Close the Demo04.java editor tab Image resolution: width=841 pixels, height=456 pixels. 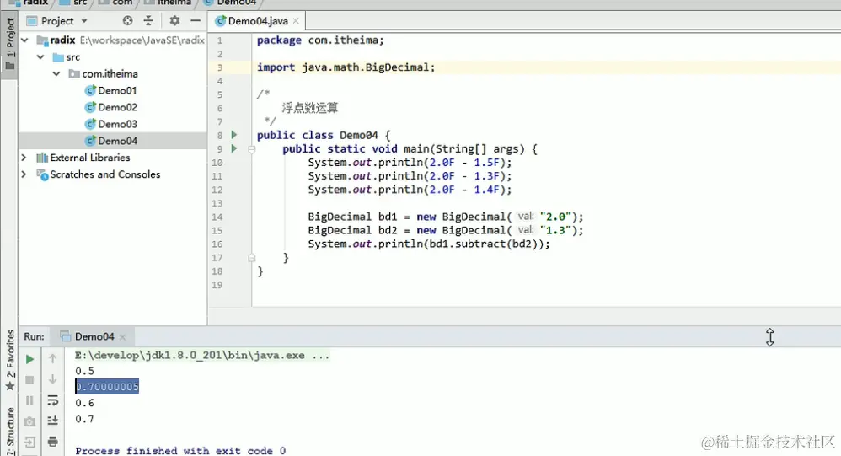click(296, 21)
